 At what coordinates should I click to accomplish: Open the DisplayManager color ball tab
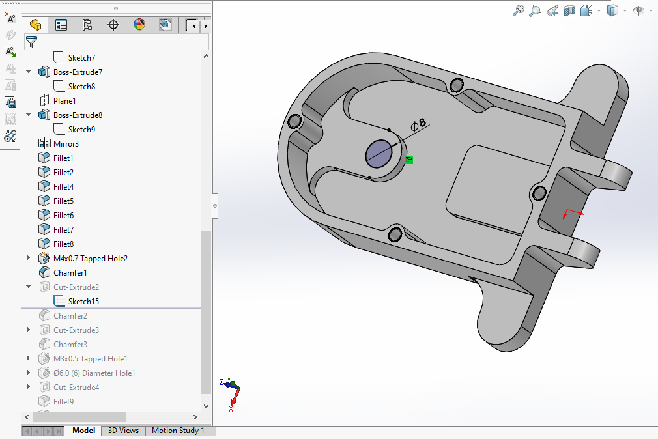coord(139,25)
